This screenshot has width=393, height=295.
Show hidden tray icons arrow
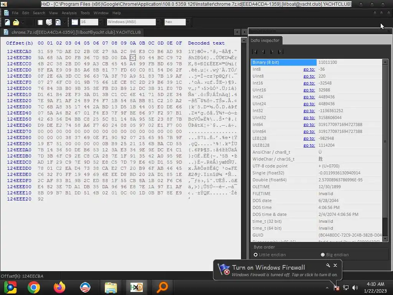pyautogui.click(x=327, y=288)
